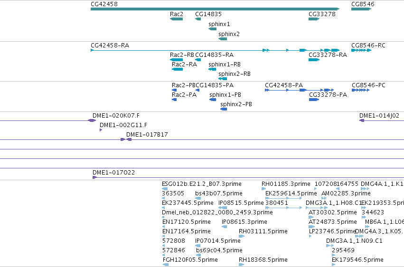The image size is (404, 267).
Task: Select the Rac2-RA transcript
Action: 177,69
